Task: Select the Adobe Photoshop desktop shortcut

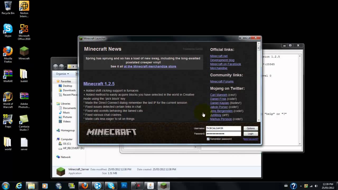Action: [x=24, y=100]
